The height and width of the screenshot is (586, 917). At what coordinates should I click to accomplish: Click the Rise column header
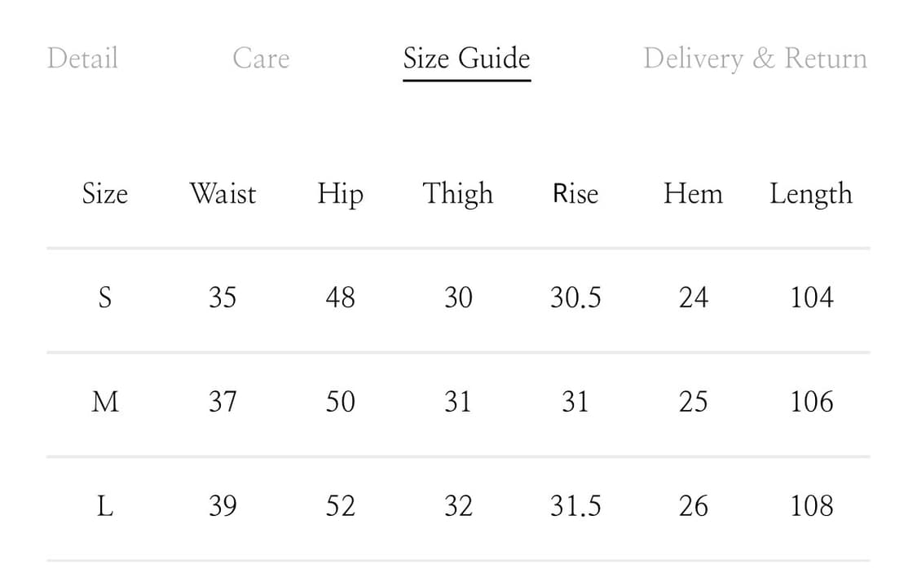tap(575, 194)
